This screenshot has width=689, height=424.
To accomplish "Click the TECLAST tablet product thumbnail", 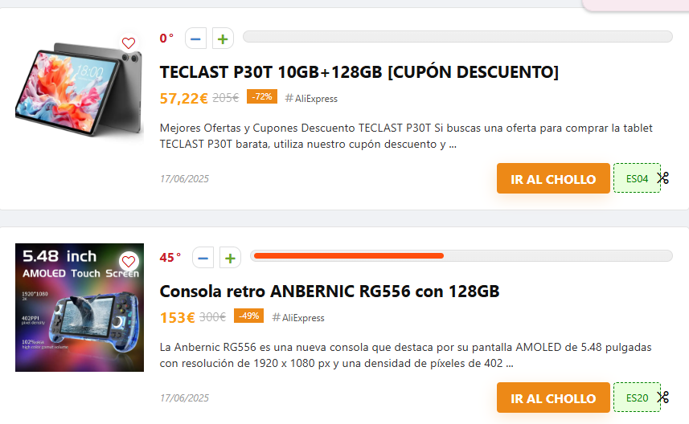I will [x=79, y=87].
